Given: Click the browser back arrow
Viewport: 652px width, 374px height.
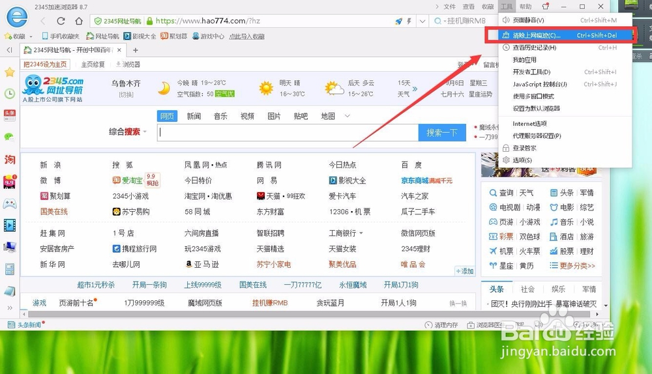Looking at the screenshot, I should [x=43, y=21].
